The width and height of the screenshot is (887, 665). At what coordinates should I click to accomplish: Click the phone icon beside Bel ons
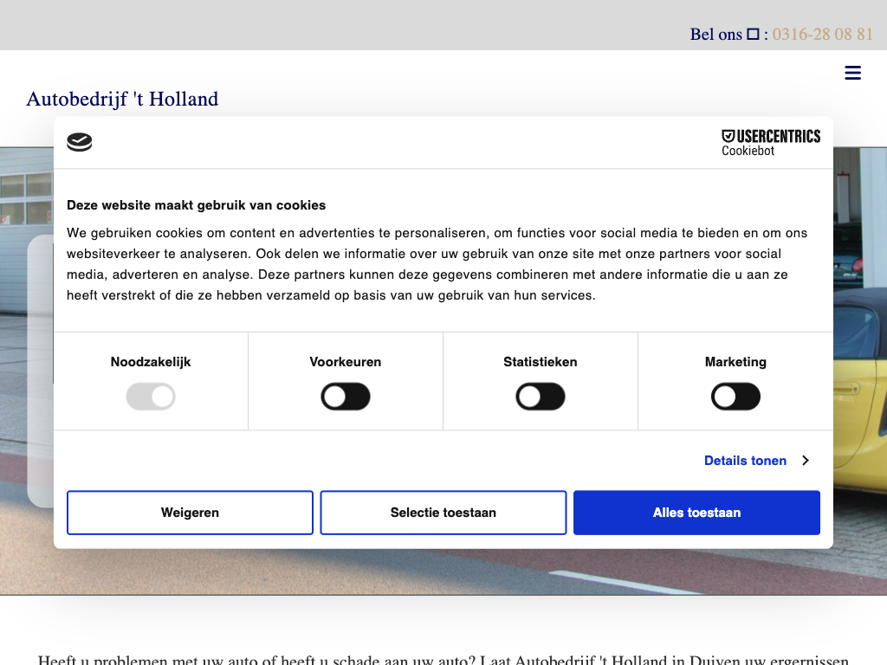(753, 35)
